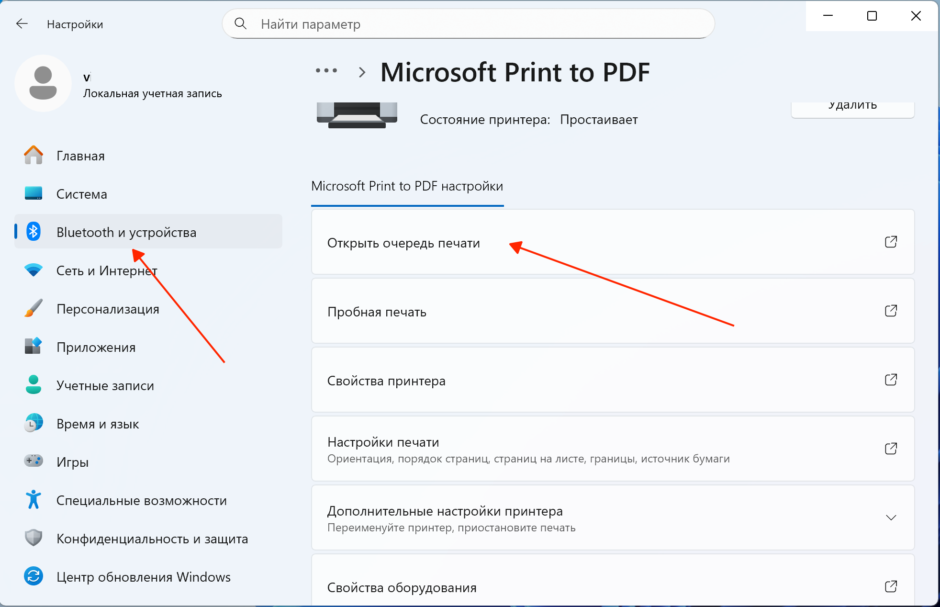Open Сеть и Интернет settings

(148, 270)
